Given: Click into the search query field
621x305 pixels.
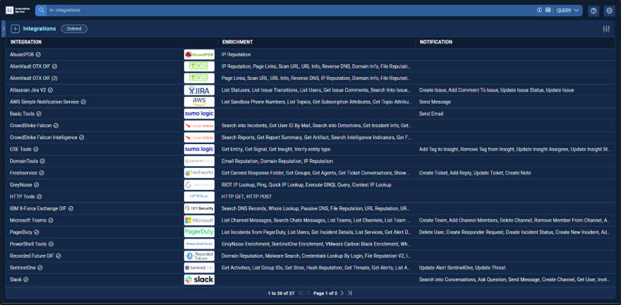Looking at the screenshot, I should click(282, 11).
